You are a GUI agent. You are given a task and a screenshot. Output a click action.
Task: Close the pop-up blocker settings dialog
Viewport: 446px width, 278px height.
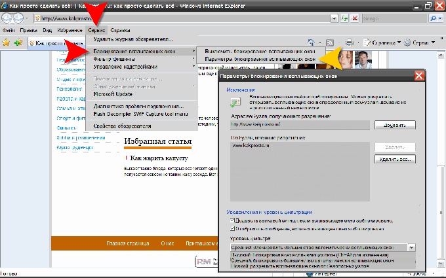(x=419, y=76)
